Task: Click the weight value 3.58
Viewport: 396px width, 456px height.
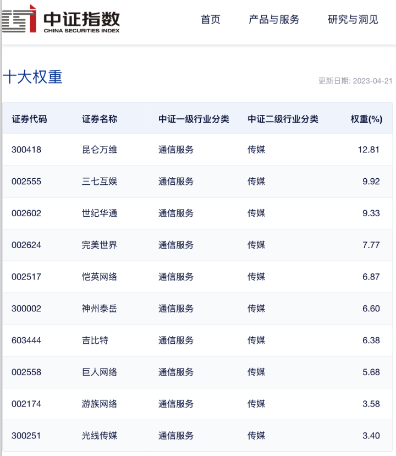Action: (x=371, y=404)
